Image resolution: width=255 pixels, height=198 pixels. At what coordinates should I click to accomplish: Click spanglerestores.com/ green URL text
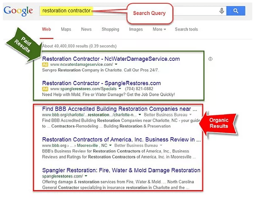(62, 176)
